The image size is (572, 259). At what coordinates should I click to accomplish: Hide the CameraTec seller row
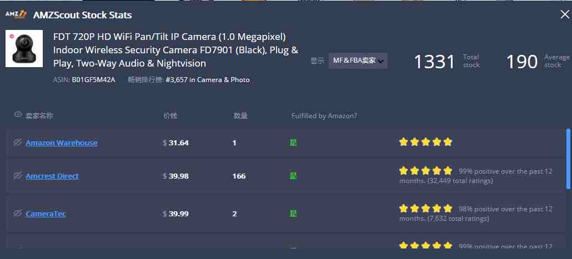tap(17, 214)
